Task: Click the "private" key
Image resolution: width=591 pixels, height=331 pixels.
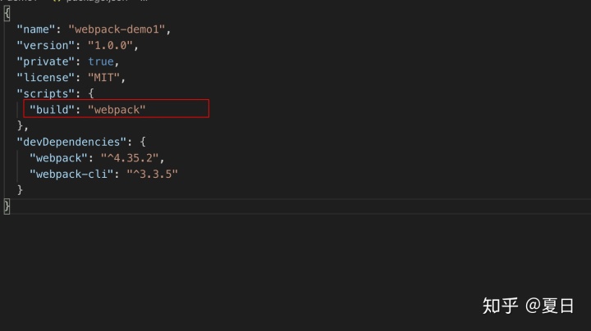Action: [46, 61]
